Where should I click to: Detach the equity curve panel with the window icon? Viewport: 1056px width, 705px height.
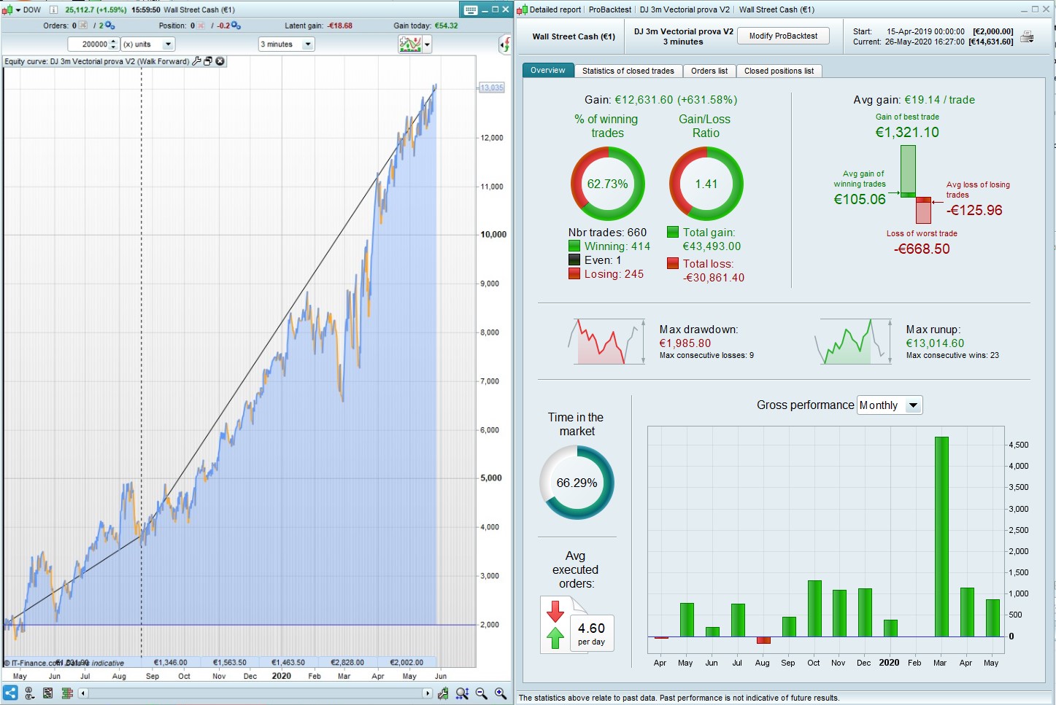(208, 61)
